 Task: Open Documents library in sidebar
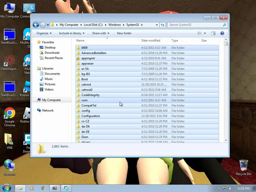pos(52,74)
